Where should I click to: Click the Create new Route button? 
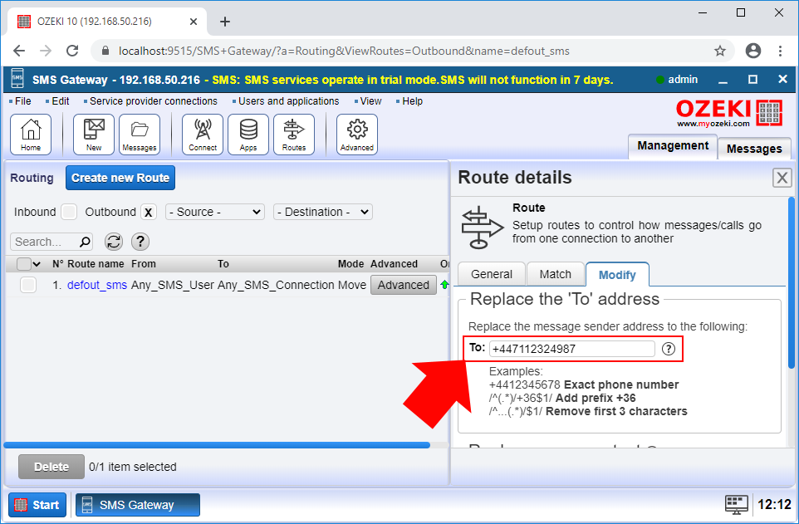click(120, 178)
